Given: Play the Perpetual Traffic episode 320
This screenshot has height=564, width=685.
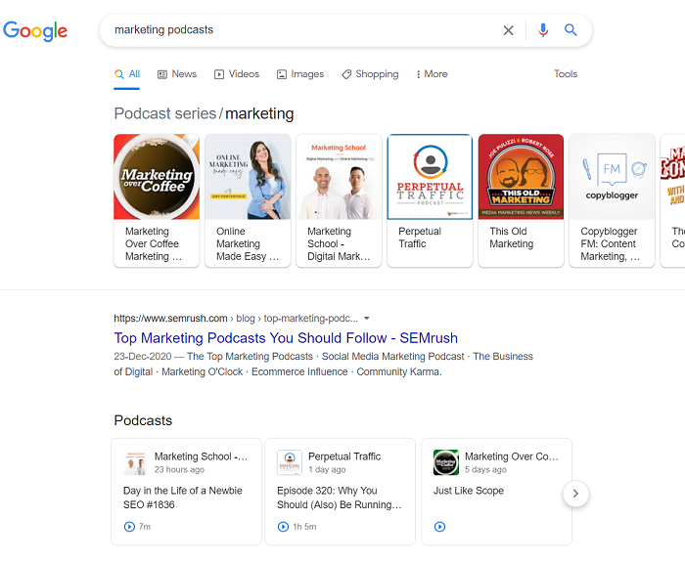Looking at the screenshot, I should point(284,527).
